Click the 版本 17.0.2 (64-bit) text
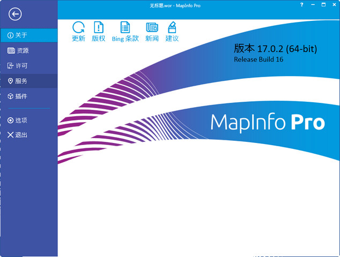The image size is (340, 257). (276, 48)
